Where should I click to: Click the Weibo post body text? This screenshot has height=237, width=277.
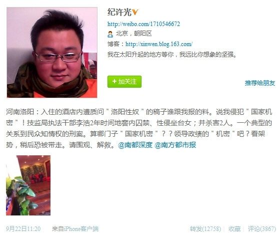coord(139,128)
